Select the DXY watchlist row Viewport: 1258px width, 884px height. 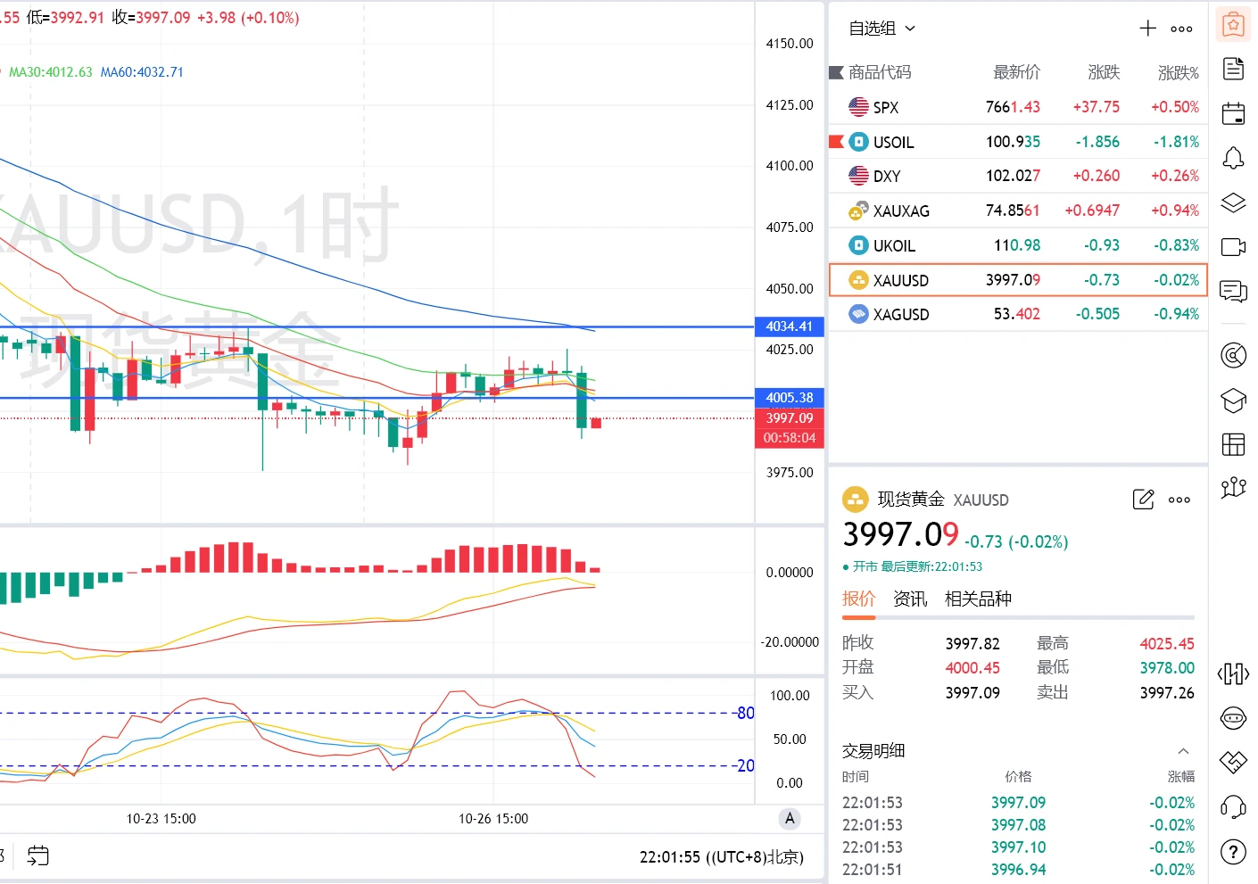coord(1018,176)
